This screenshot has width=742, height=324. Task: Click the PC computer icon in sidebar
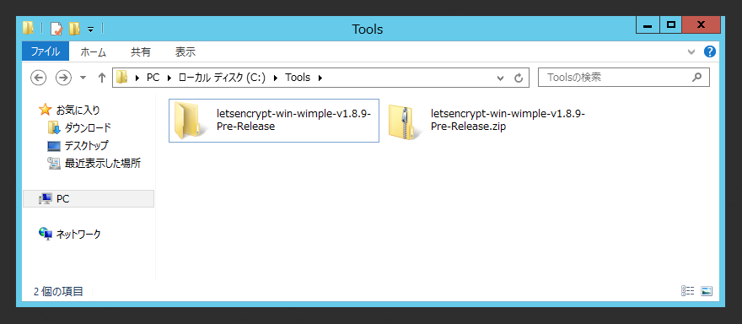(x=46, y=199)
